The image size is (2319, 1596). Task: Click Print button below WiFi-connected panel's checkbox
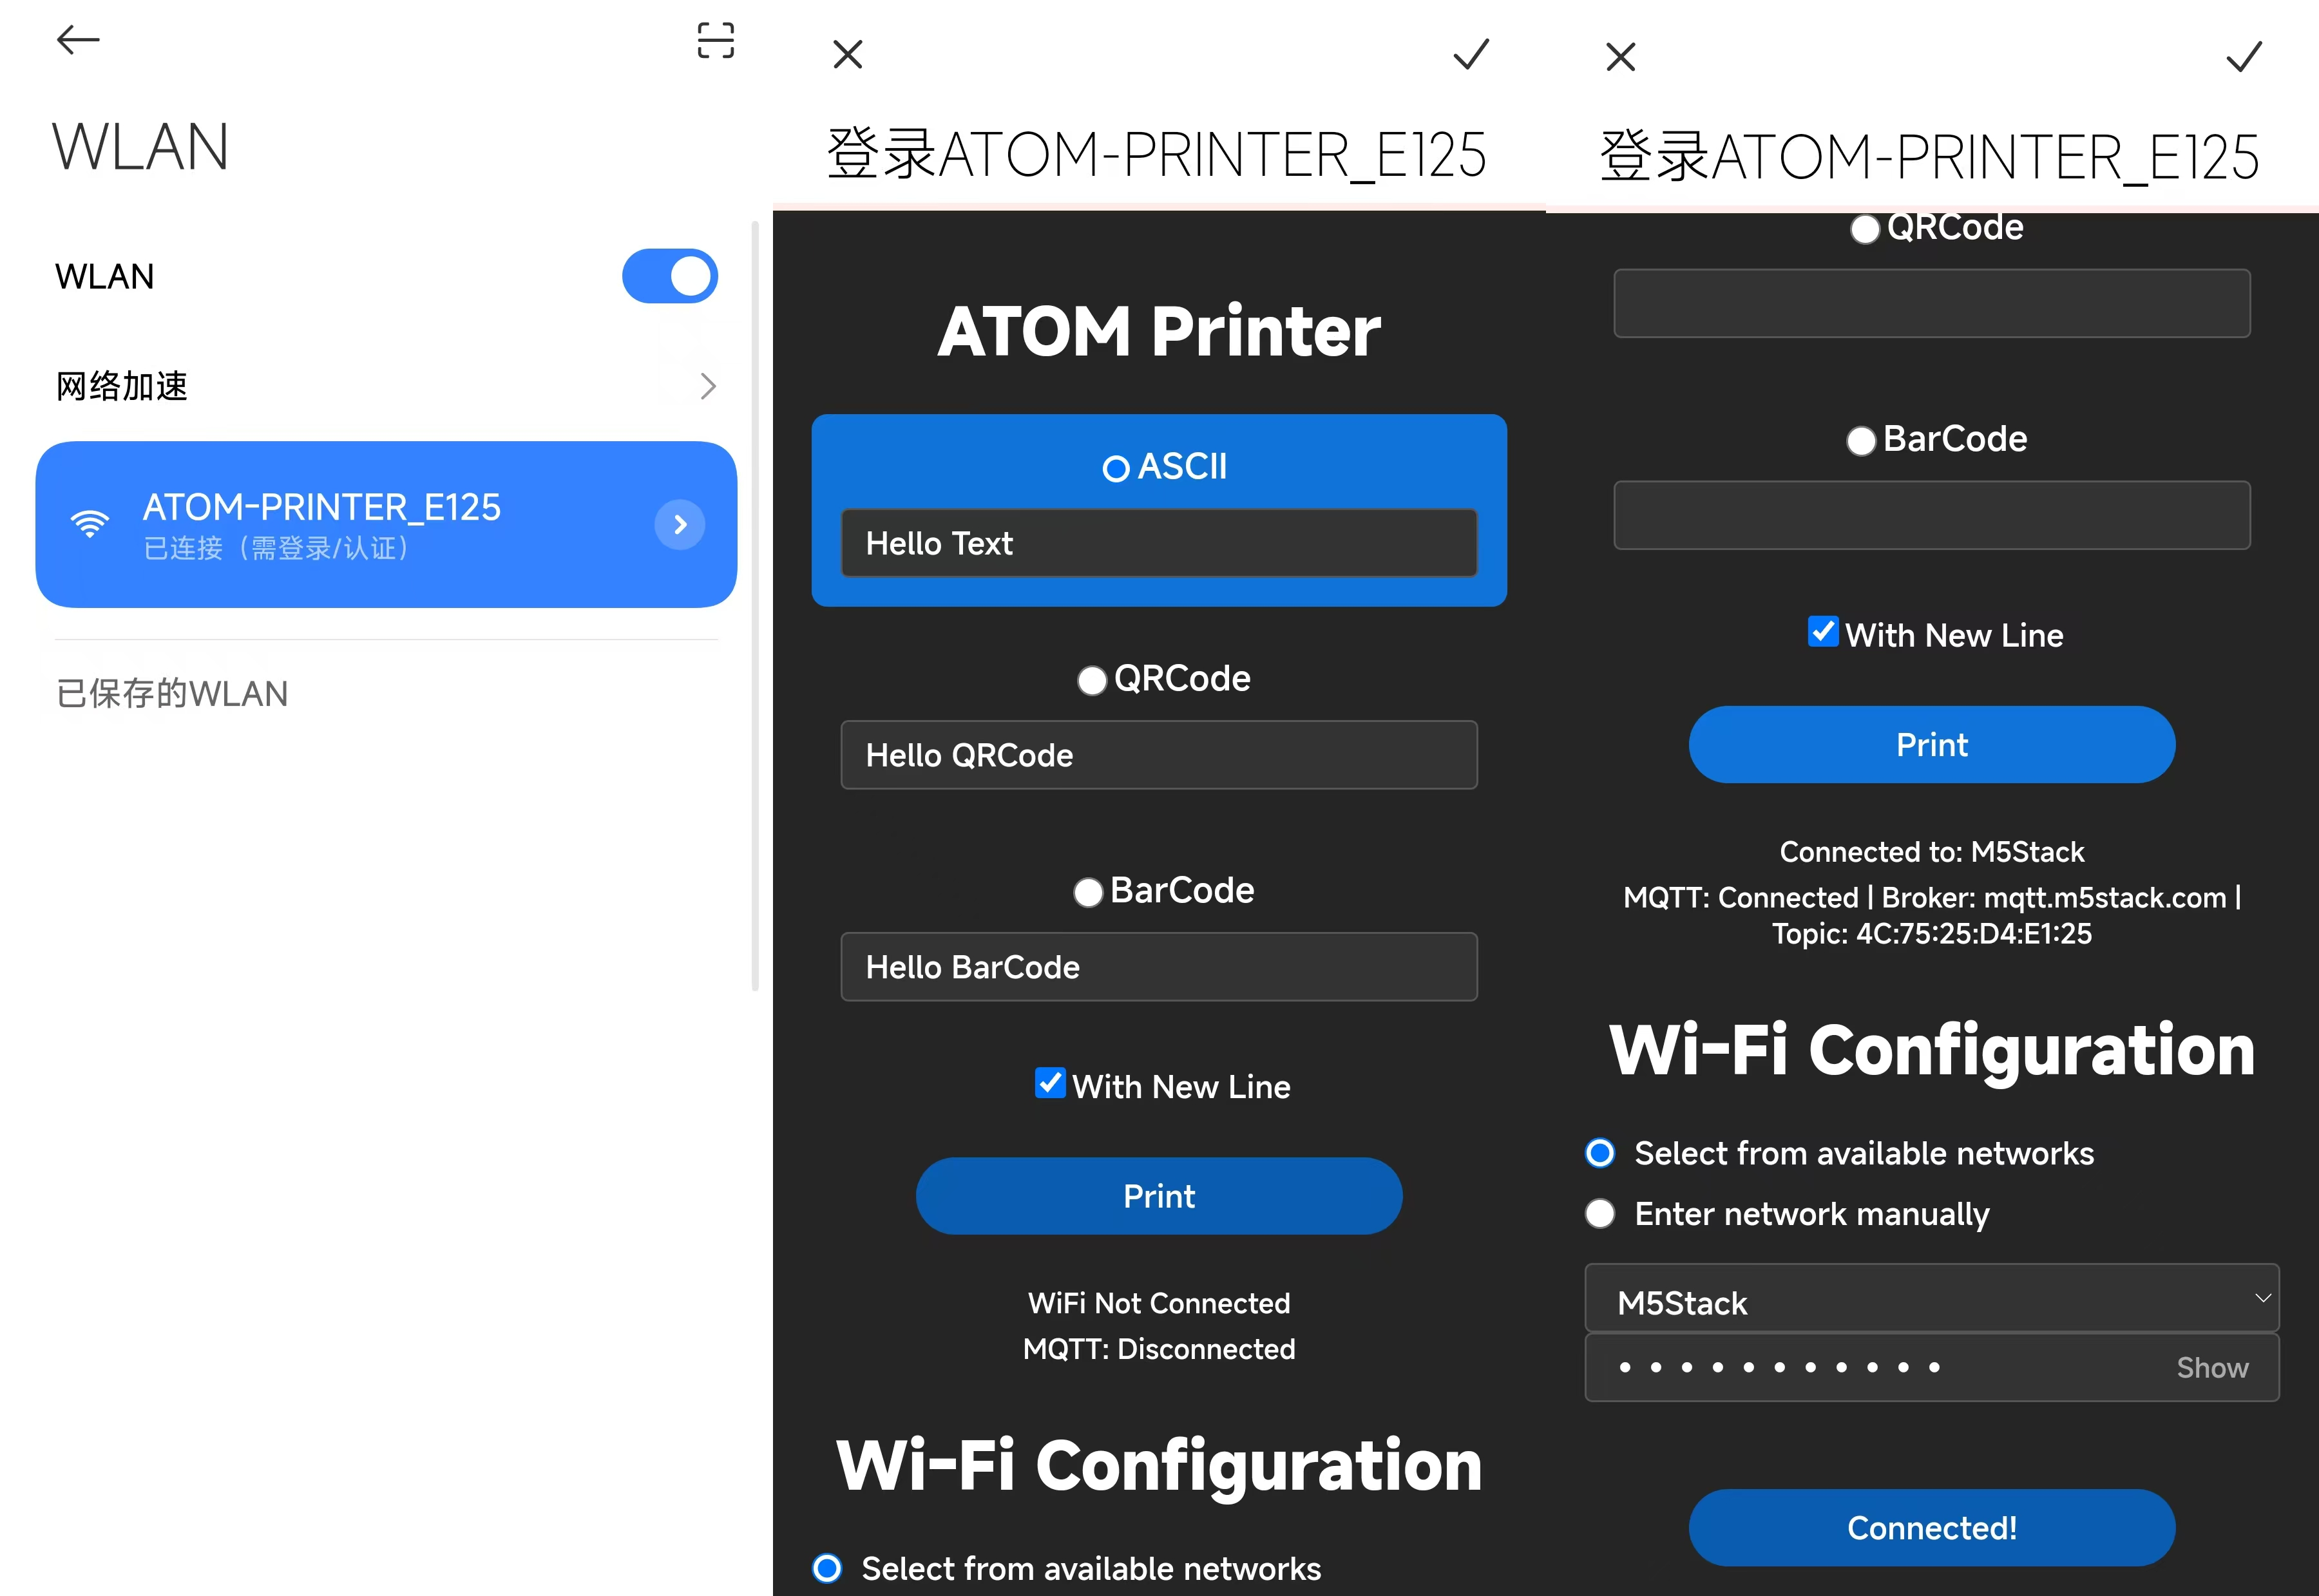(x=1931, y=744)
